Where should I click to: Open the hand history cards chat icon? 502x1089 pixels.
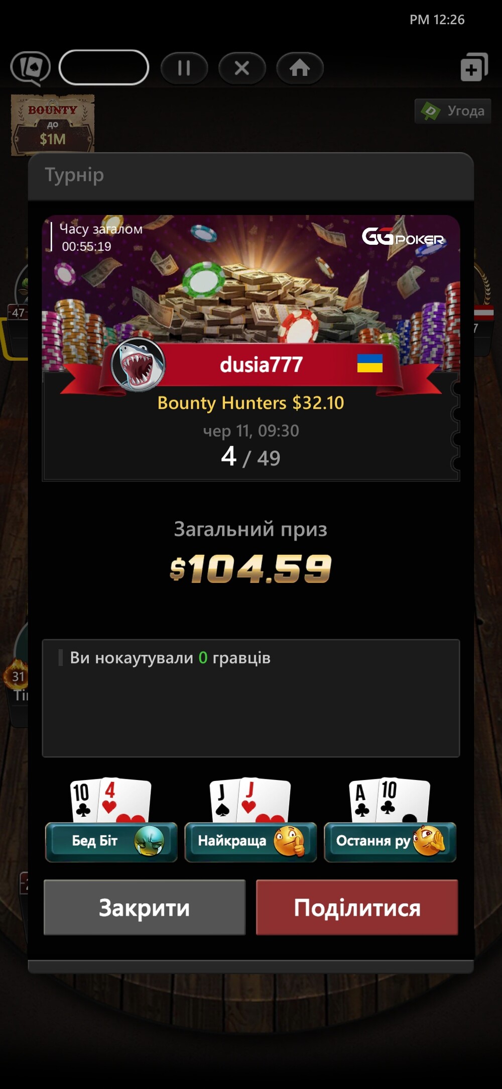31,68
